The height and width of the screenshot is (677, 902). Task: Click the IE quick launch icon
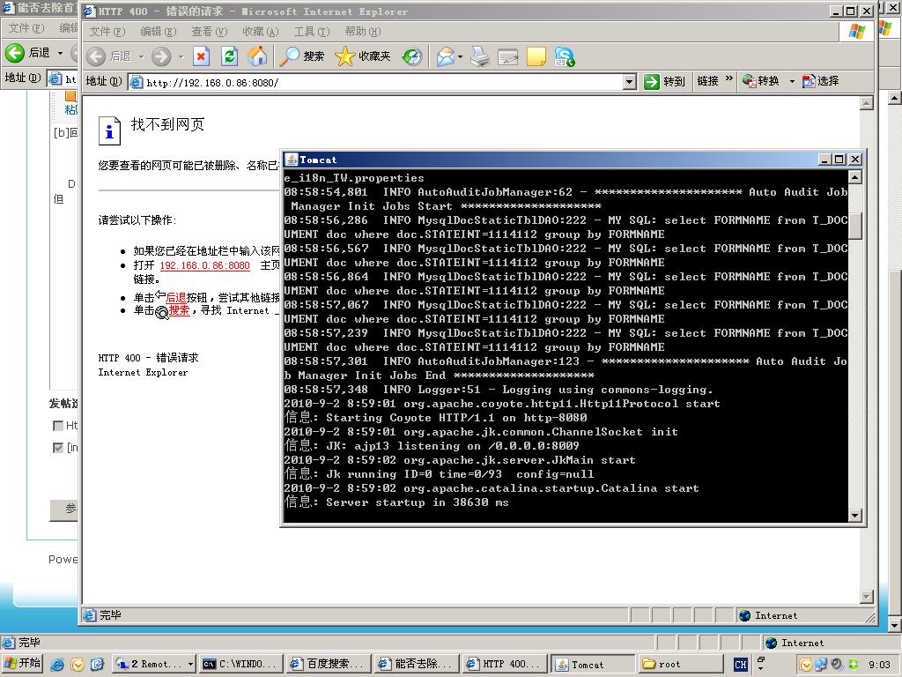click(x=57, y=665)
